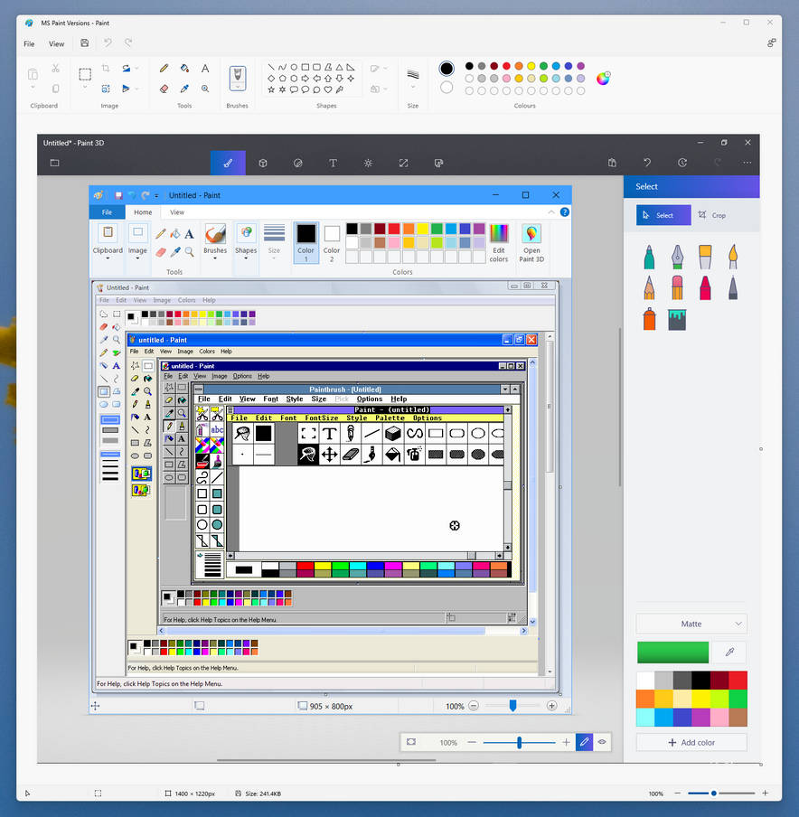The height and width of the screenshot is (817, 799).
Task: Select Colour 1 black circle in Paint
Action: 446,69
